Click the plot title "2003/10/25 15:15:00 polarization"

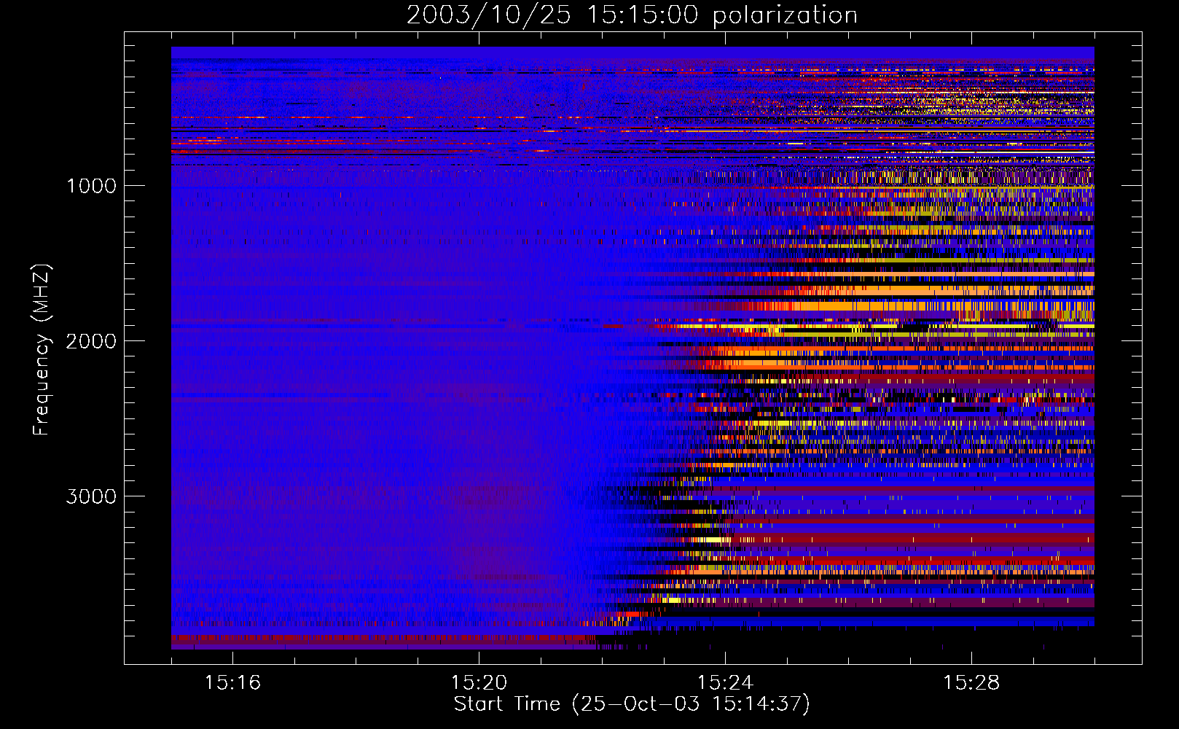(x=632, y=15)
